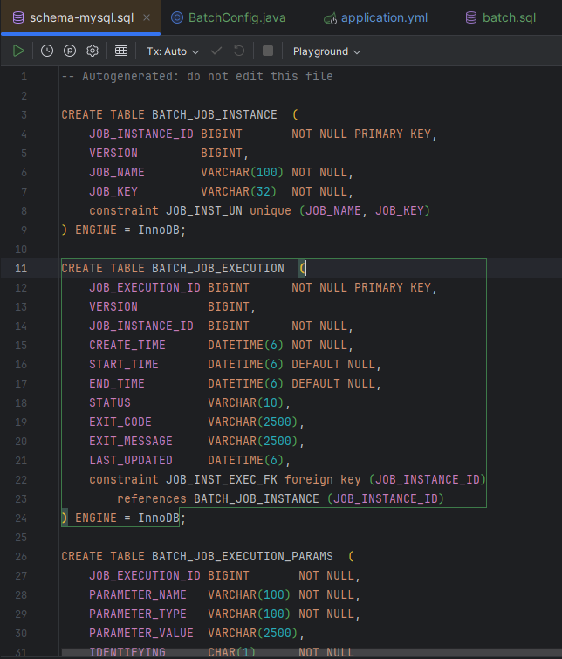Click the 'Autogenerated: do not edit this file' comment
The height and width of the screenshot is (659, 562).
(208, 77)
